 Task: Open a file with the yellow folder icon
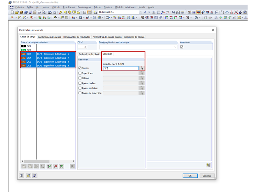tap(17, 12)
